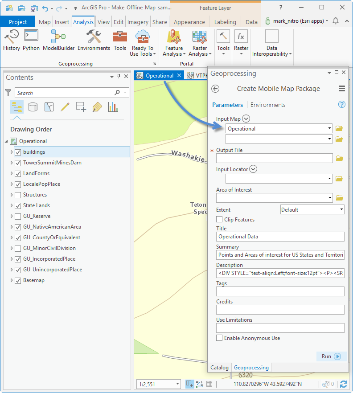Viewport: 353px width, 393px height.
Task: Switch to List By Editing view
Action: coord(65,107)
